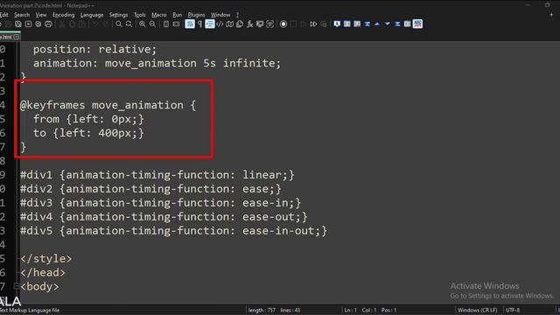Open the Encoding menu
The width and height of the screenshot is (560, 315).
tap(64, 15)
